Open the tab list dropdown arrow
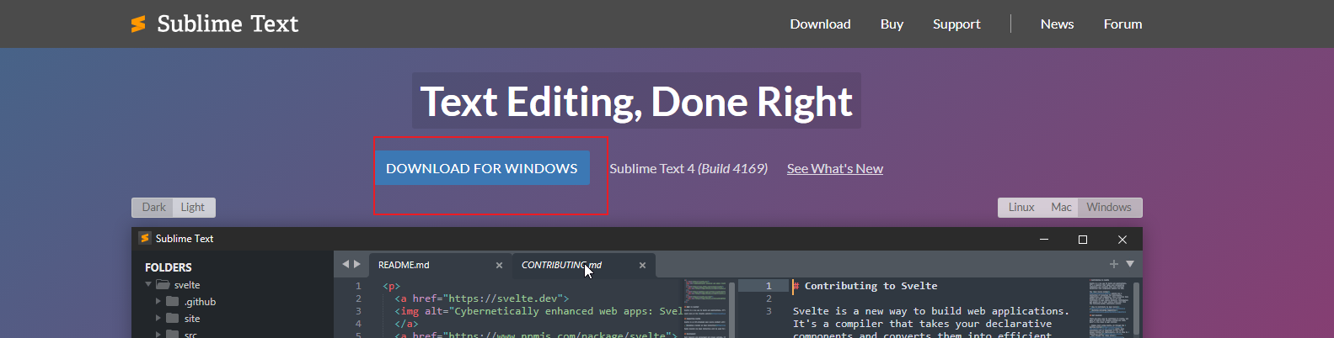The height and width of the screenshot is (338, 1334). pyautogui.click(x=1130, y=264)
